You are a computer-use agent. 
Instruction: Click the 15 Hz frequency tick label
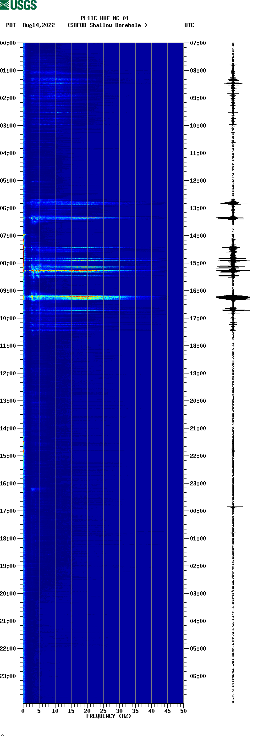71,711
